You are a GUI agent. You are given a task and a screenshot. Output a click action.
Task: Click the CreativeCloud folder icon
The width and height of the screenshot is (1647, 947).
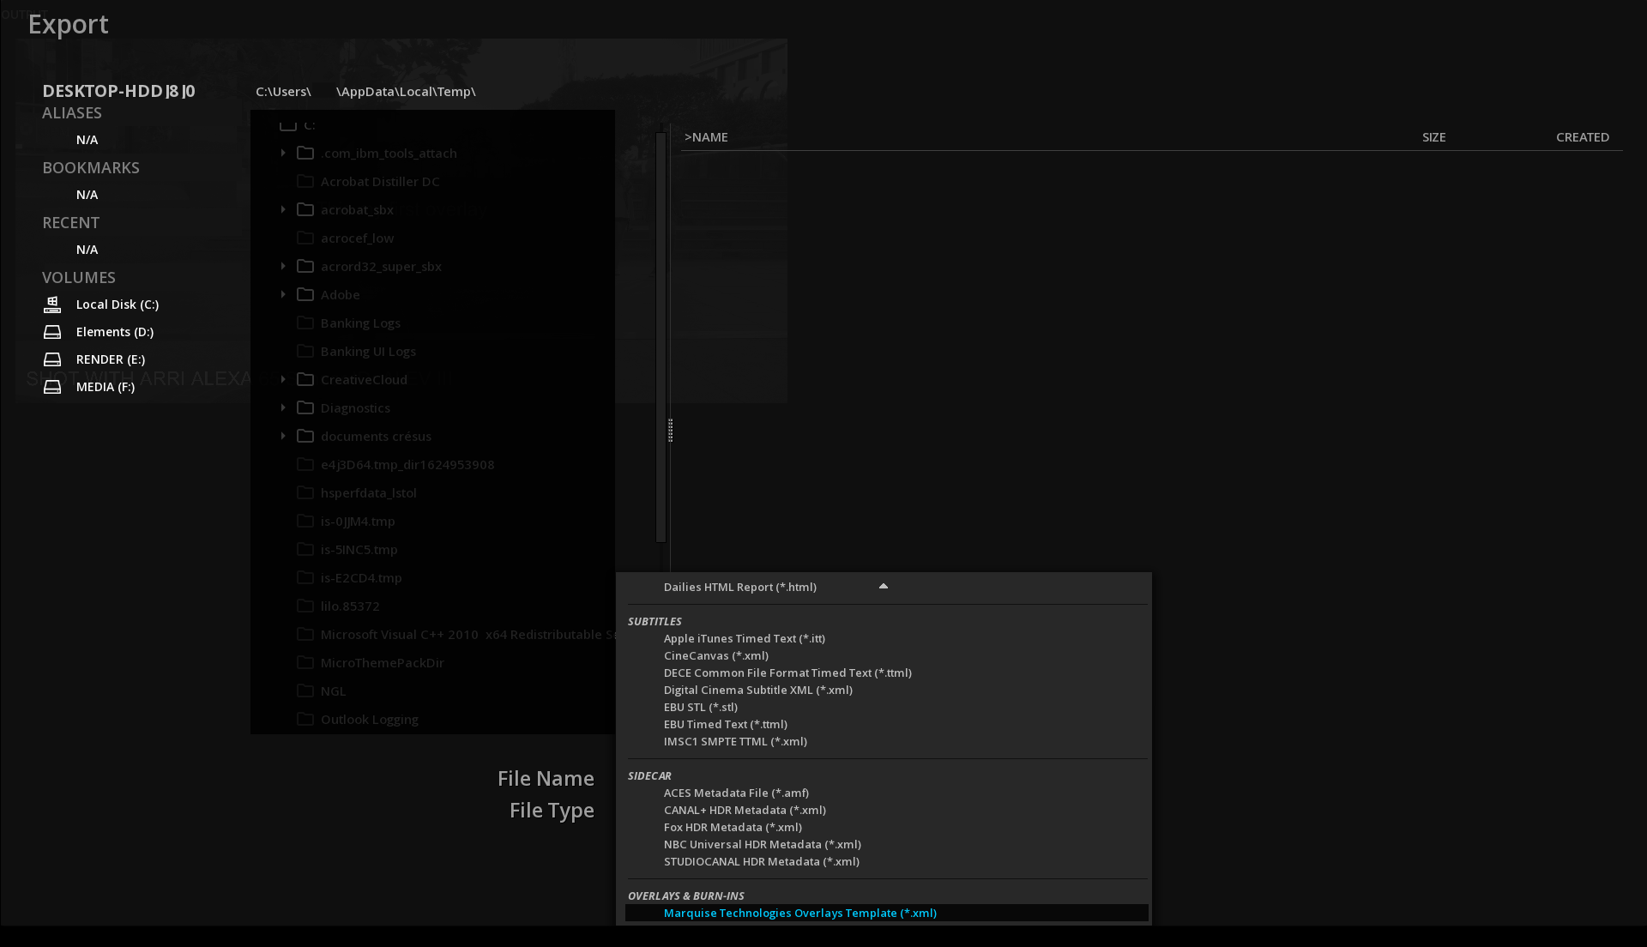pos(305,379)
